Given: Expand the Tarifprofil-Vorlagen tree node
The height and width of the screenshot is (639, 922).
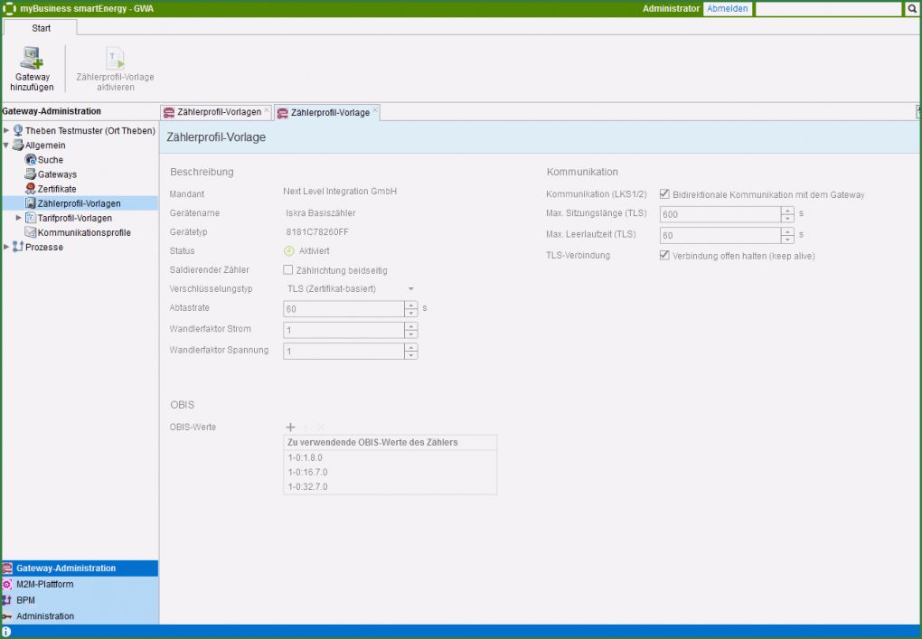Looking at the screenshot, I should click(x=18, y=218).
